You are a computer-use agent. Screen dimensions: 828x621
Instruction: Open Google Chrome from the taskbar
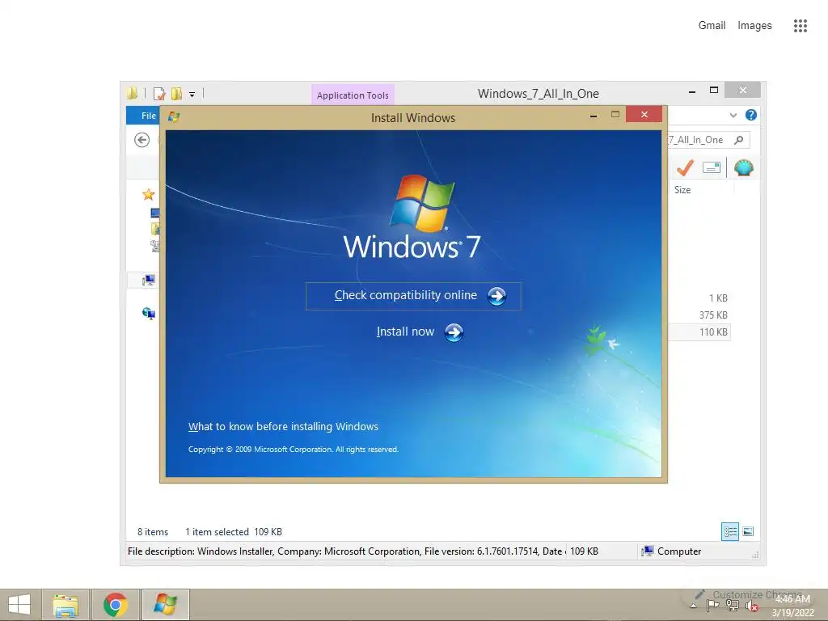(x=116, y=605)
